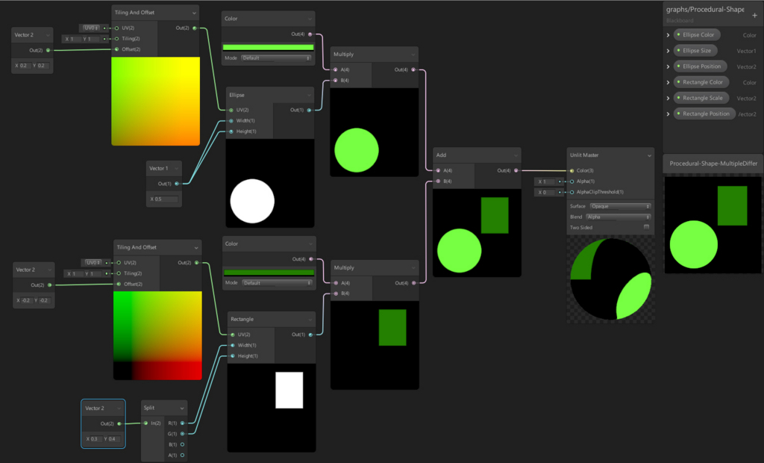
Task: Select the Unlit Master node title
Action: [x=584, y=155]
